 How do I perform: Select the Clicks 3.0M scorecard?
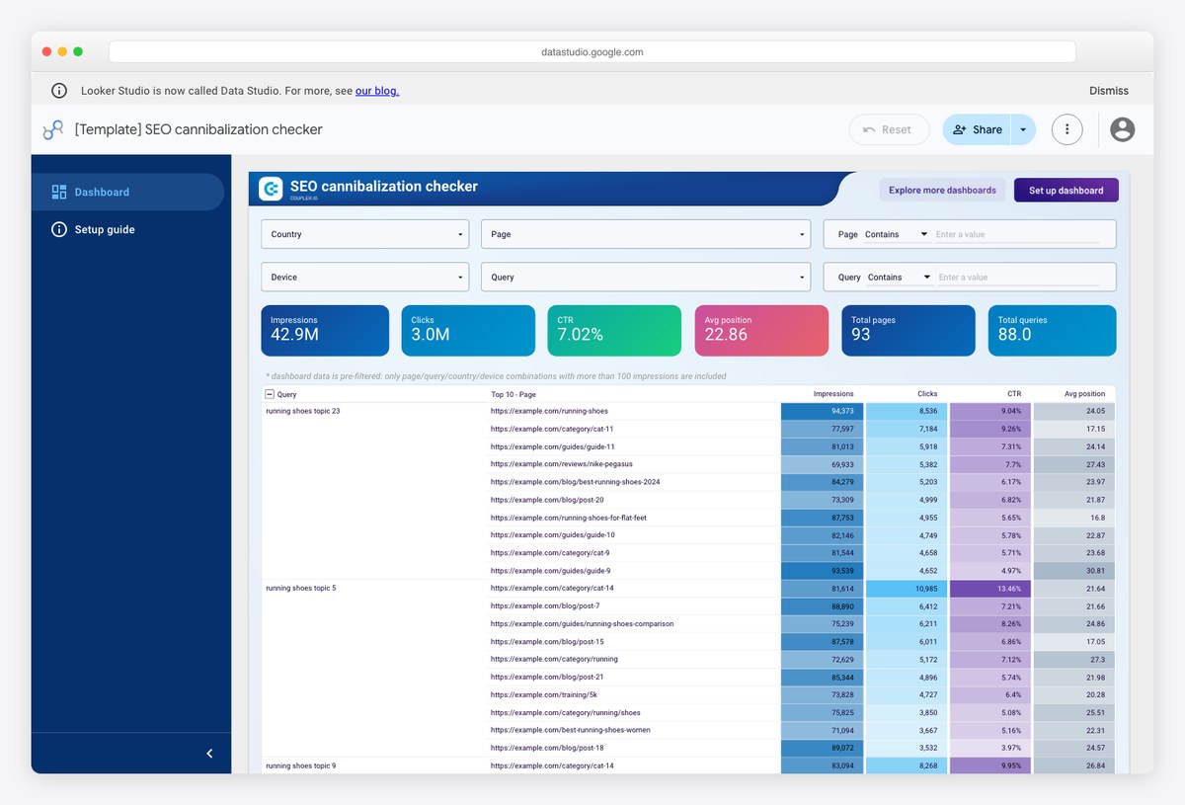coord(469,330)
